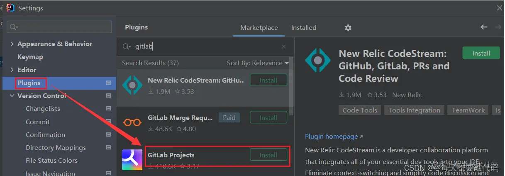Select the GitLab Merge Requ... plugin title

[180, 117]
